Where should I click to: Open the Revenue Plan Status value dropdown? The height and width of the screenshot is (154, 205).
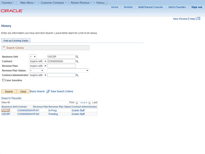(68, 71)
